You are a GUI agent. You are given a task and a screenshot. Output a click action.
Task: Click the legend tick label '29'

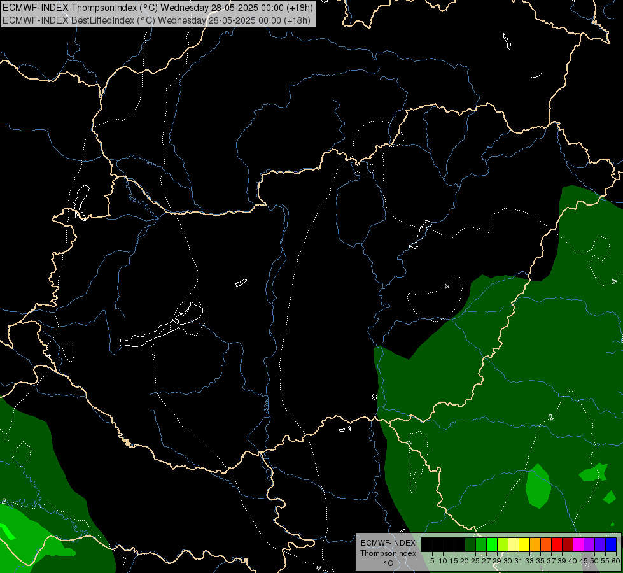[497, 561]
